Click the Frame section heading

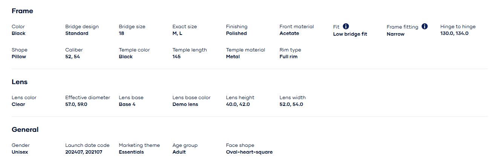(x=22, y=11)
